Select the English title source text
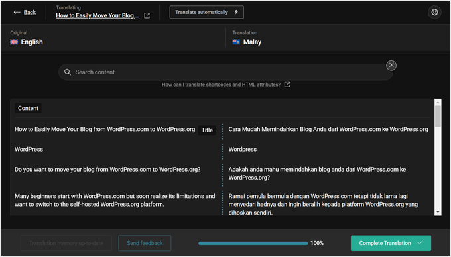Image resolution: width=451 pixels, height=257 pixels. [105, 130]
